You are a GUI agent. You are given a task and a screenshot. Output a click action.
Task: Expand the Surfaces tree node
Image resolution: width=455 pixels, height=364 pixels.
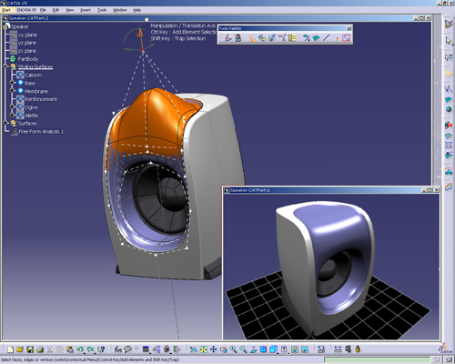point(5,123)
